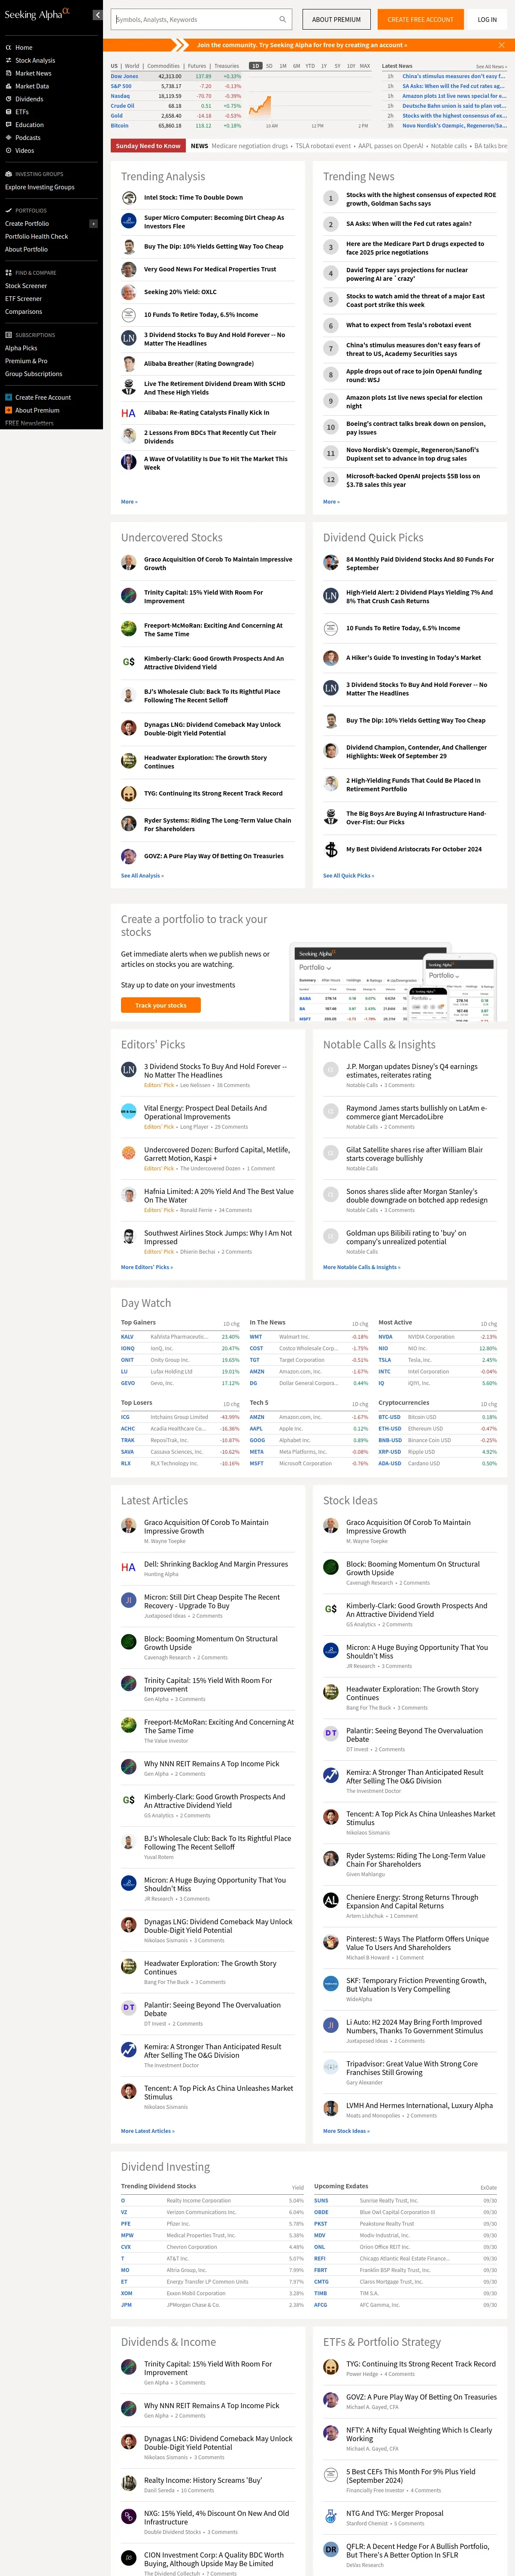515x2576 pixels.
Task: Click the About Premium header button
Action: (336, 19)
